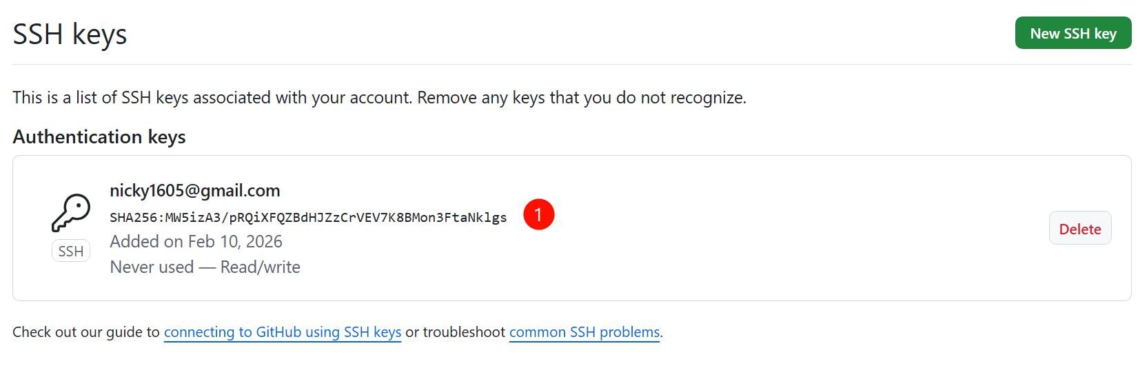Click the Never used status text
This screenshot has height=368, width=1138.
[152, 267]
